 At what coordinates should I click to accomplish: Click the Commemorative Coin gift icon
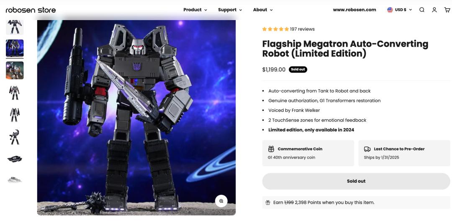coord(271,149)
